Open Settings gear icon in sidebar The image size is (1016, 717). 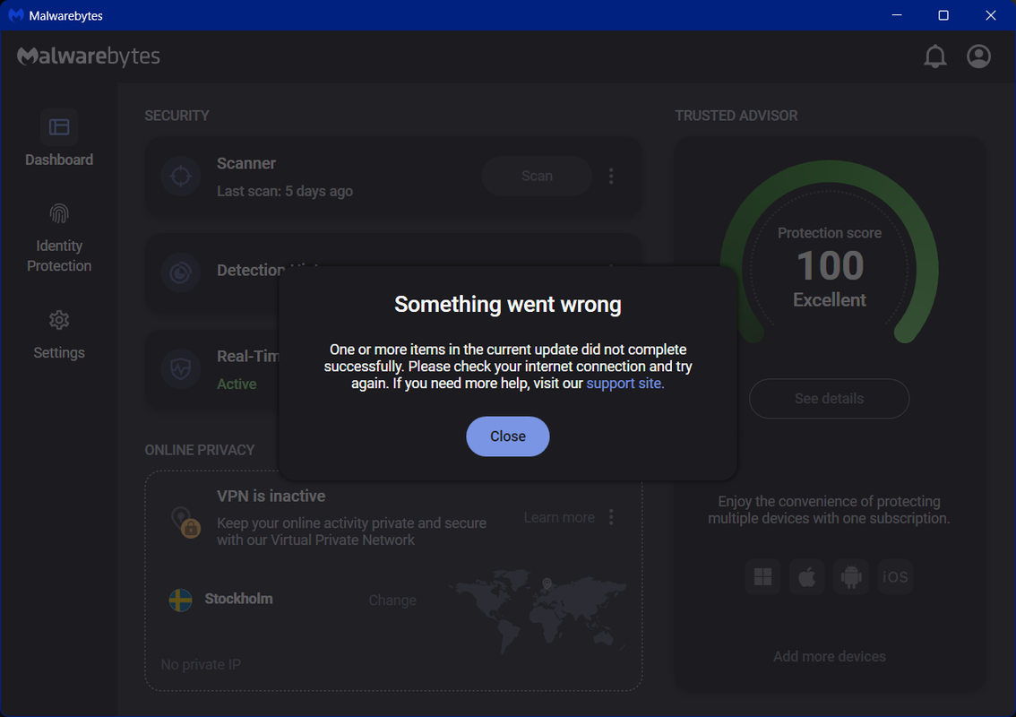click(59, 320)
